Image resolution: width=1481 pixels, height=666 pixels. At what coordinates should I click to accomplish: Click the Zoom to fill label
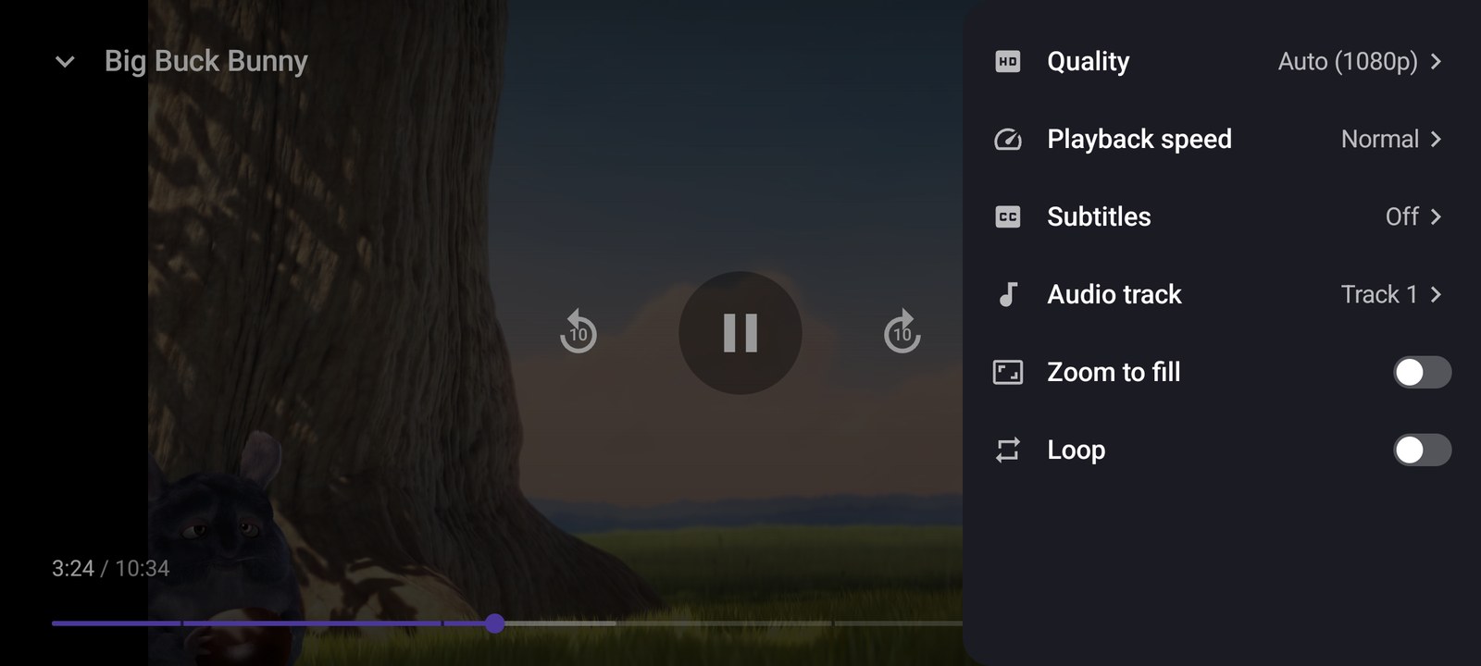click(1114, 372)
